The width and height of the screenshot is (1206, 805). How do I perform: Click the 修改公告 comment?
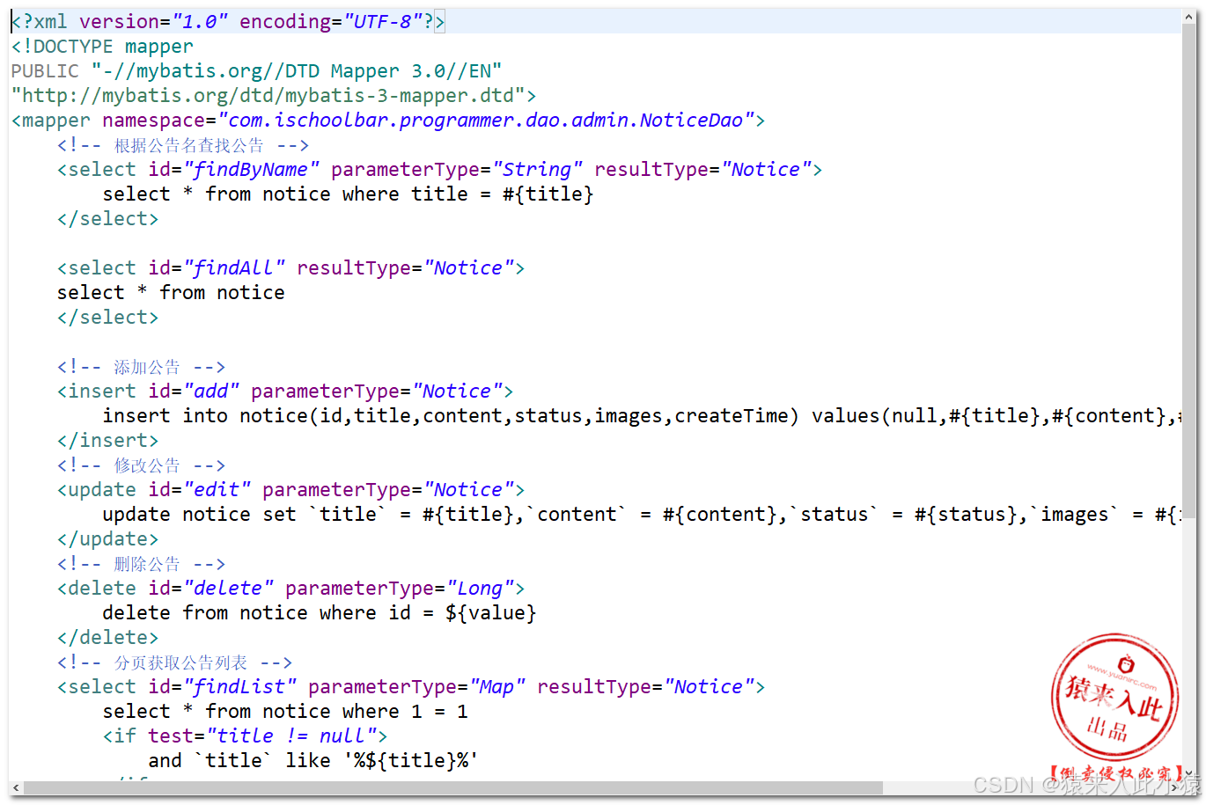click(142, 465)
